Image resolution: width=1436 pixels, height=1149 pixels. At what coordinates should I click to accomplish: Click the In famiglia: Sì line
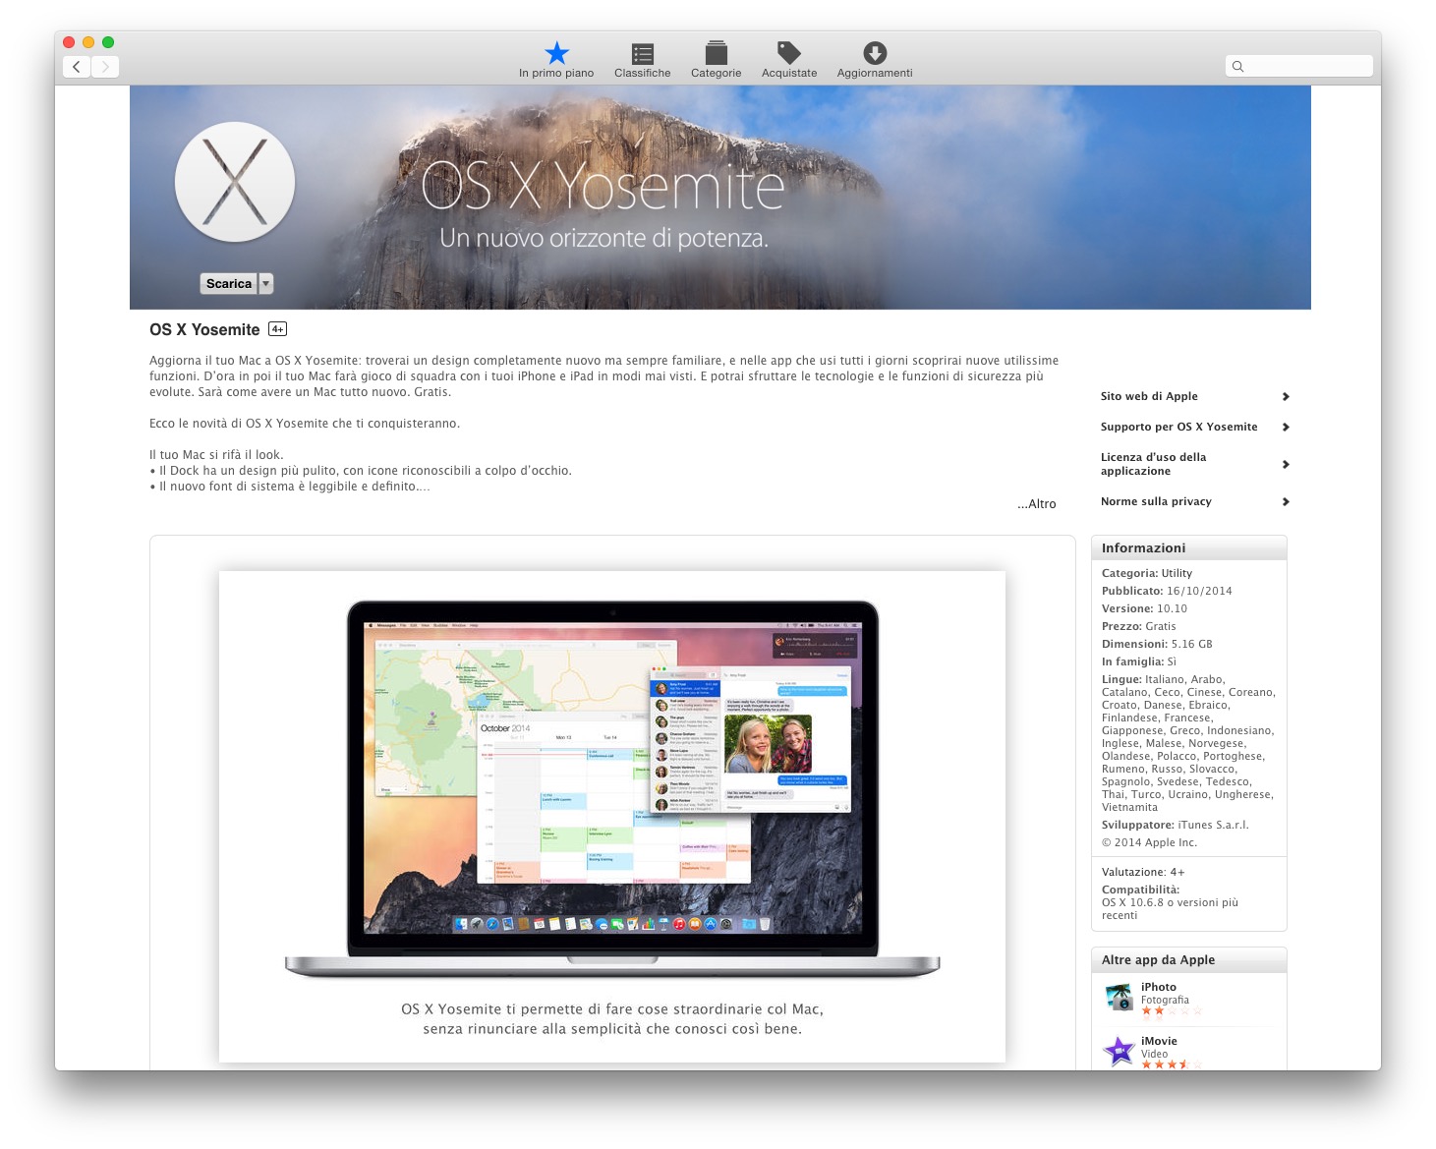coord(1139,661)
